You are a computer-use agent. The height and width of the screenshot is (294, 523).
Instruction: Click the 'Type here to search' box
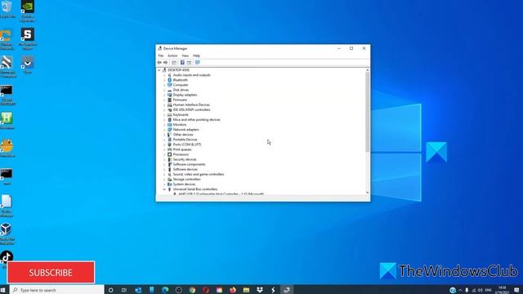(x=56, y=290)
